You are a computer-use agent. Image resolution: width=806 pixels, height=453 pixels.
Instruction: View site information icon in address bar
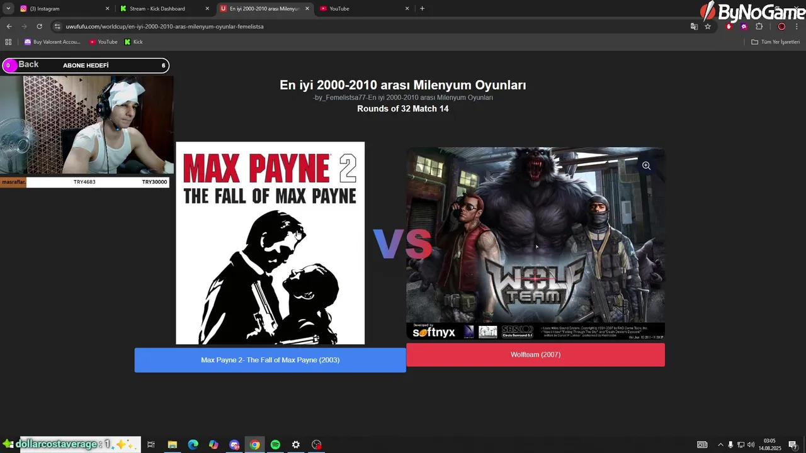pyautogui.click(x=57, y=26)
